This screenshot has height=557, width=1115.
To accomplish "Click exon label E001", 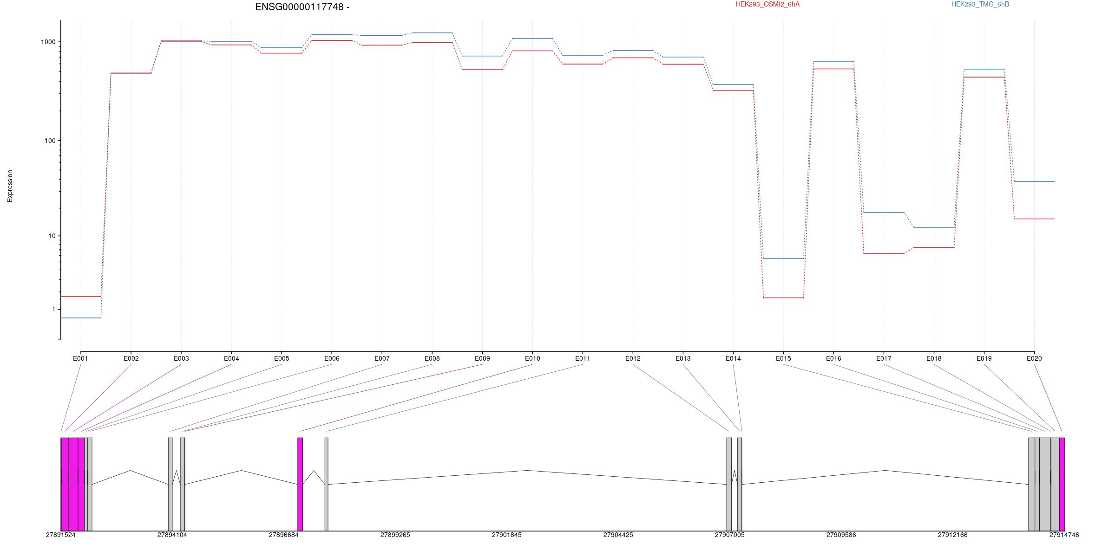I will (80, 358).
